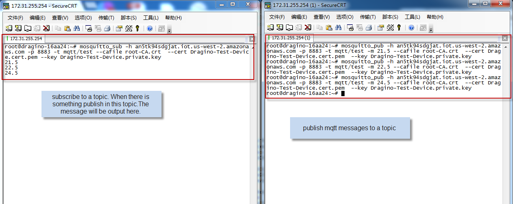Click the key icon in right window
The height and width of the screenshot is (204, 513).
tap(399, 28)
